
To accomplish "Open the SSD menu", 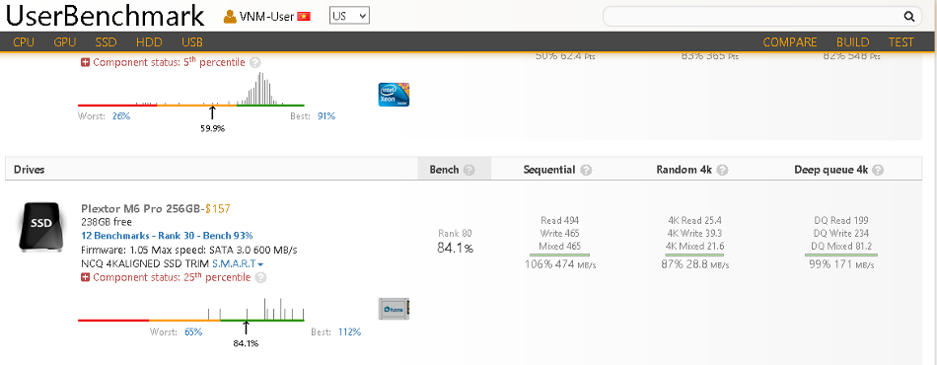I will pos(106,42).
